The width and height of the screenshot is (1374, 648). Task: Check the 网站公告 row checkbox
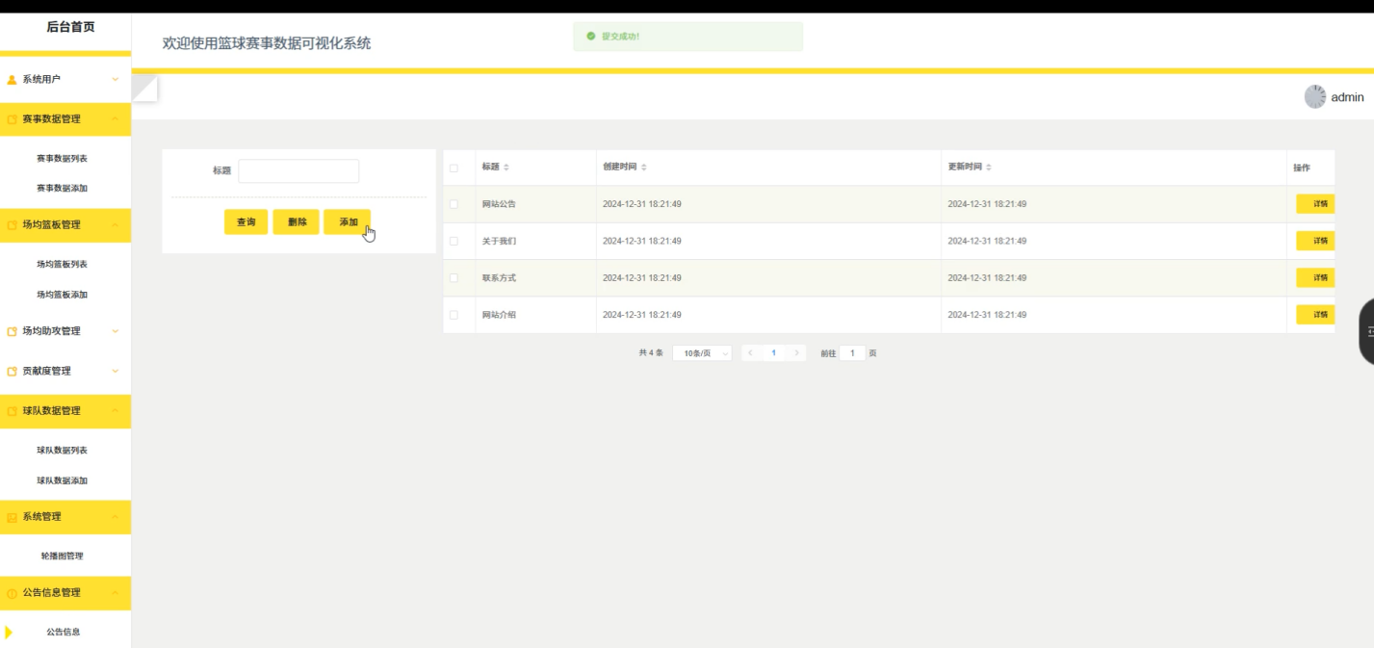[454, 204]
